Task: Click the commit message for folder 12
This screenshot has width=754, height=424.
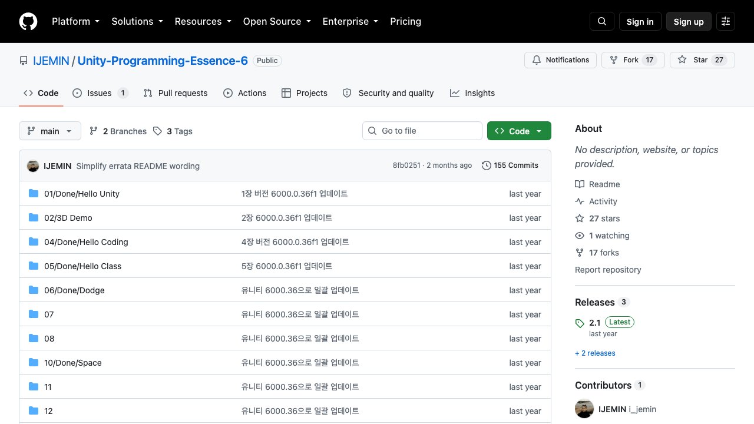Action: point(300,411)
